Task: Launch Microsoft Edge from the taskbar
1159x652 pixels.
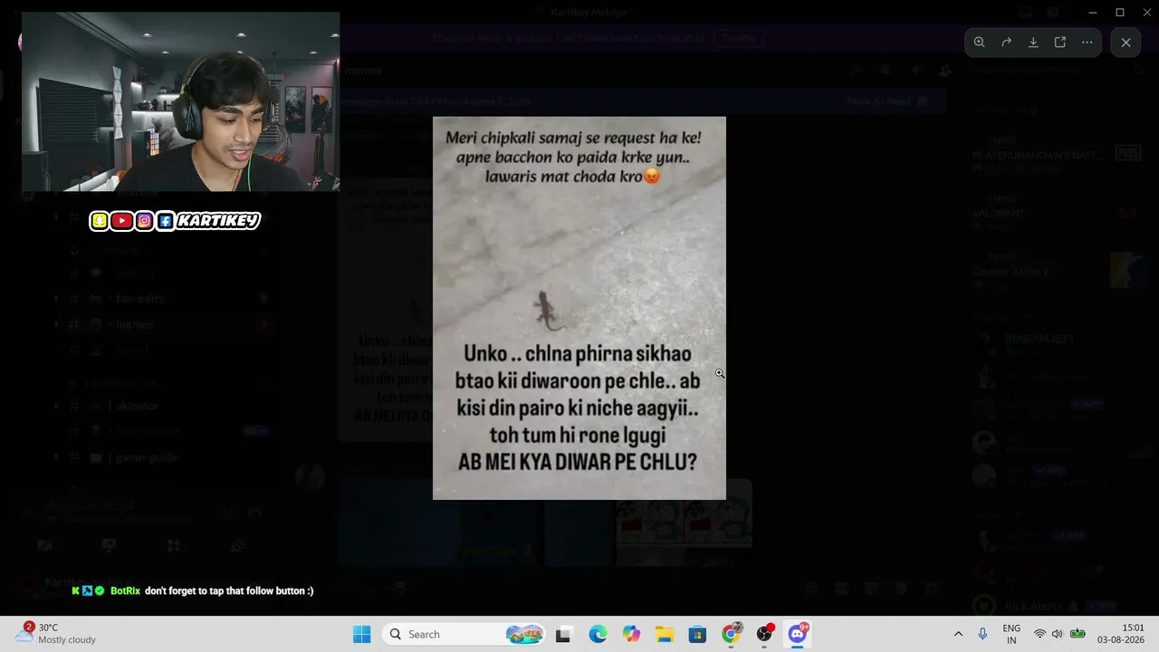Action: pyautogui.click(x=598, y=634)
